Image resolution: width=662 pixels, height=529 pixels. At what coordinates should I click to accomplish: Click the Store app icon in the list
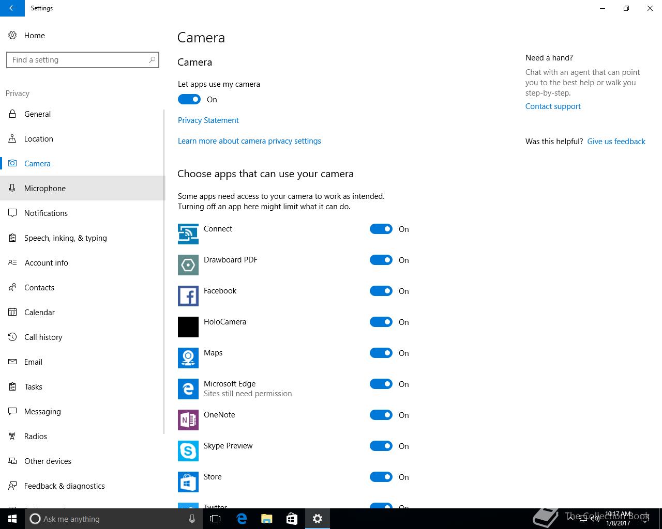pos(188,482)
